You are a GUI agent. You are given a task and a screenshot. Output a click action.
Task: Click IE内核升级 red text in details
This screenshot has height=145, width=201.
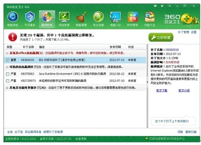[172, 62]
